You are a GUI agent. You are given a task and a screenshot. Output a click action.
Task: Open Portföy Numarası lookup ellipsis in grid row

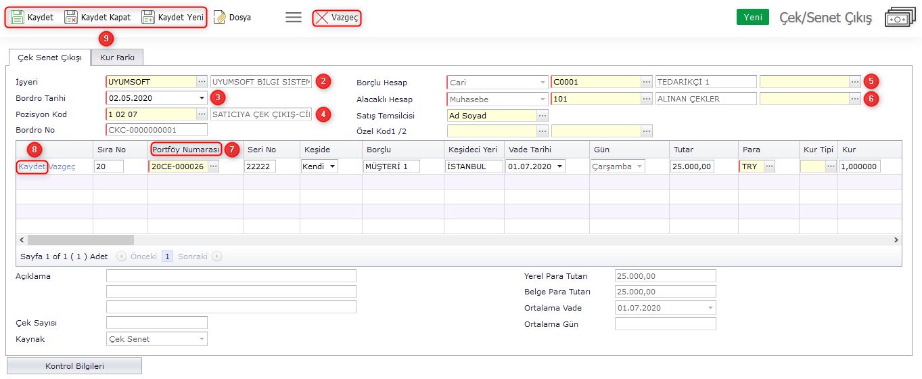coord(213,166)
